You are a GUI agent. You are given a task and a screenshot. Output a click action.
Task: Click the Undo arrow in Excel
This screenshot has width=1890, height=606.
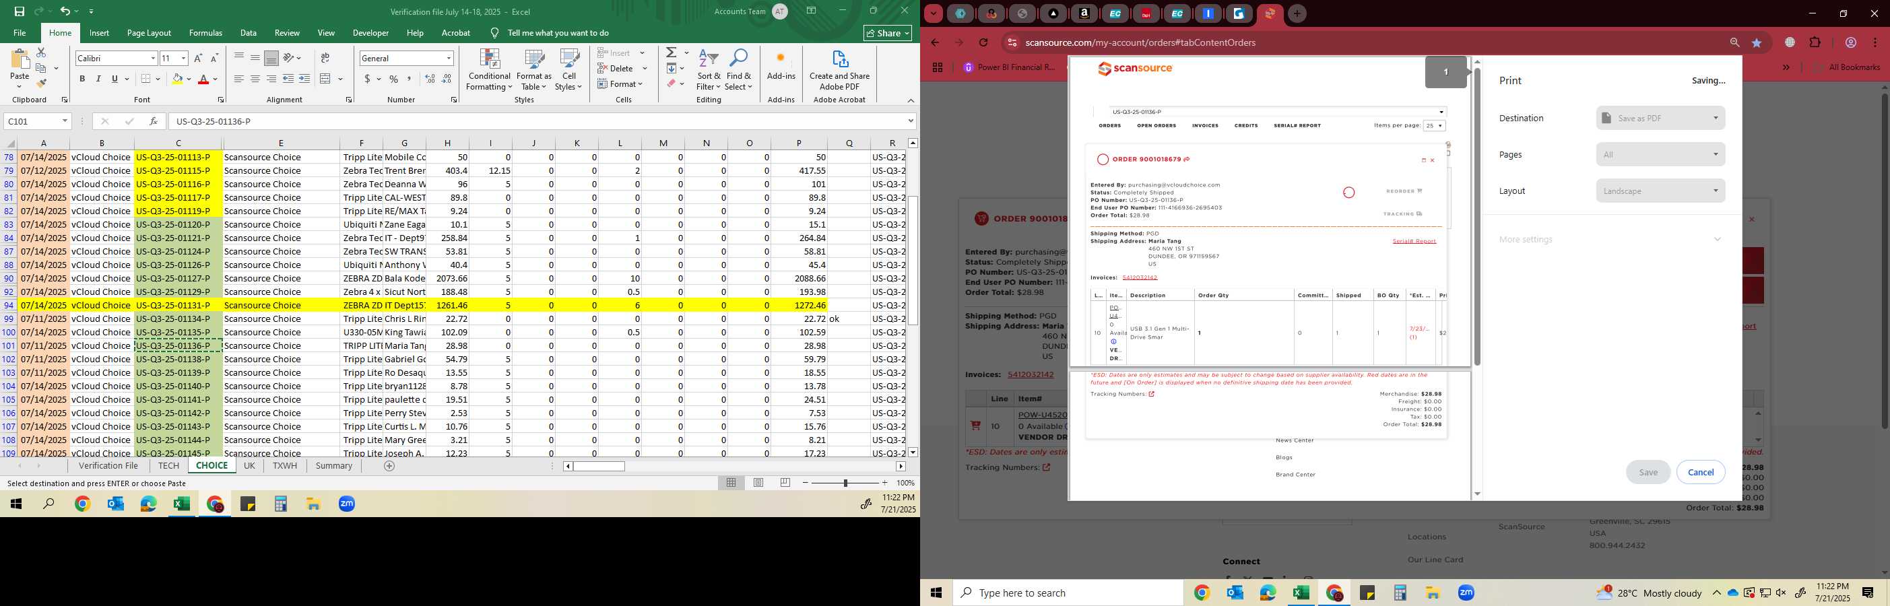click(65, 11)
